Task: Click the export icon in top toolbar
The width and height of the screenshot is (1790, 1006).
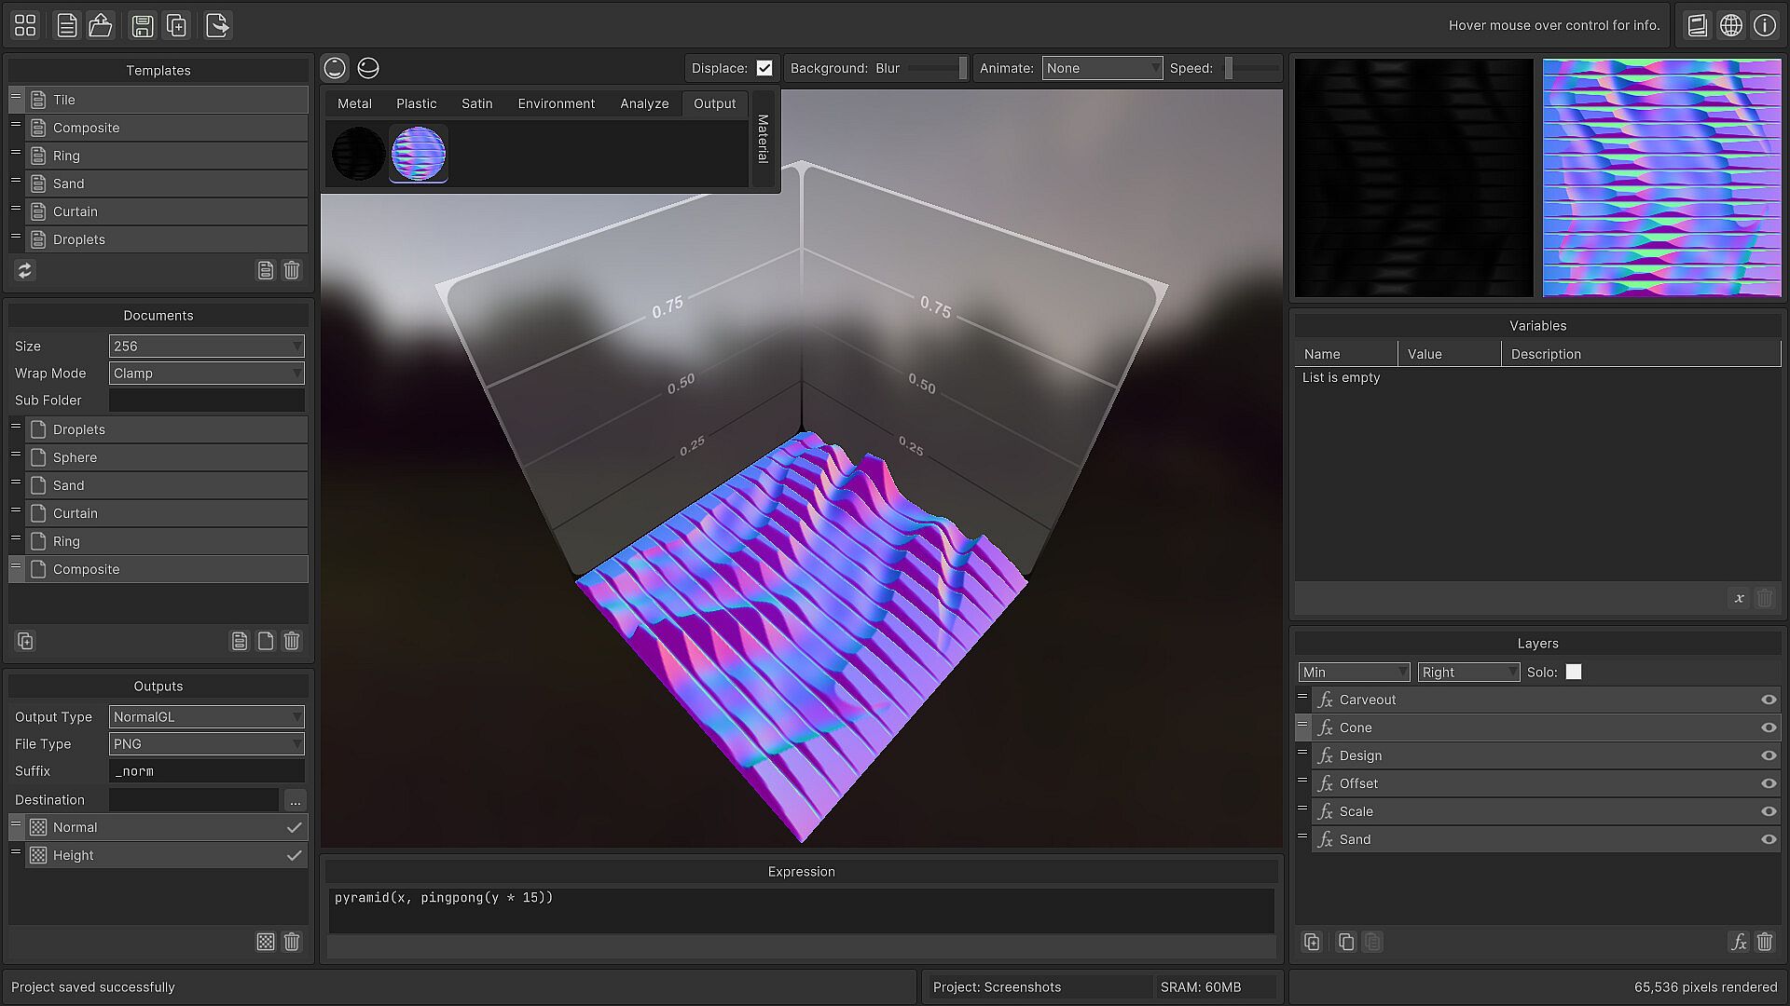Action: click(x=217, y=25)
